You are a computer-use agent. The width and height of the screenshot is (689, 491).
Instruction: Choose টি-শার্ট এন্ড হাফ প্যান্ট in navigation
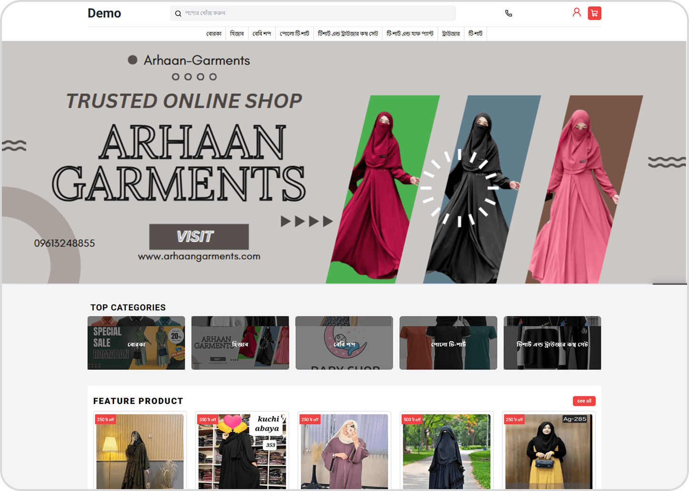410,34
